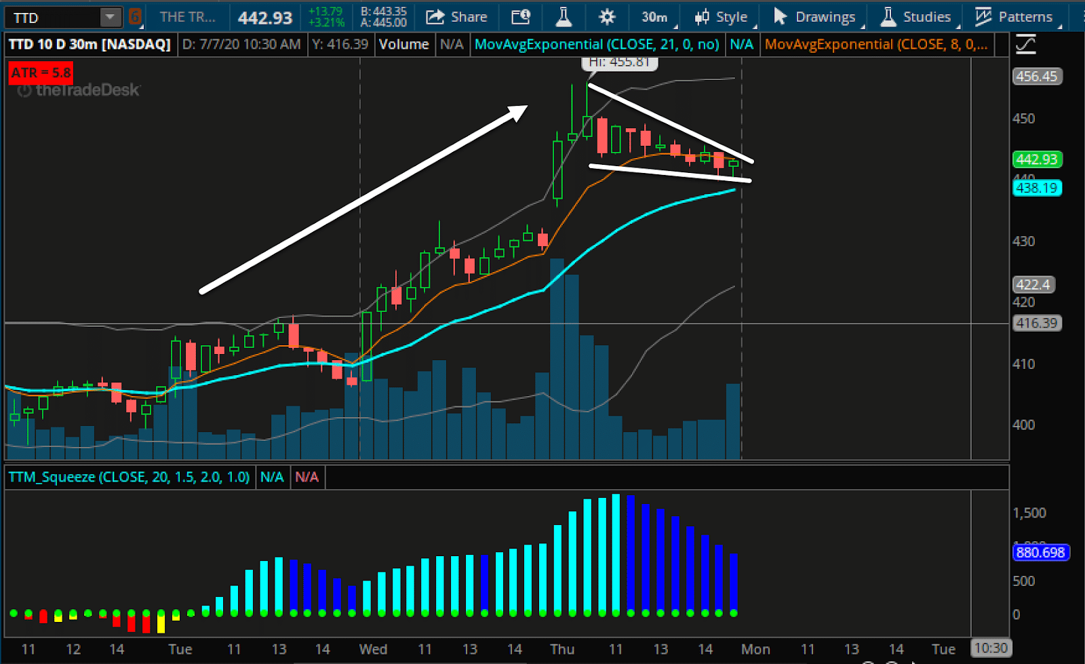Open the 30m timeframe selector

(656, 17)
